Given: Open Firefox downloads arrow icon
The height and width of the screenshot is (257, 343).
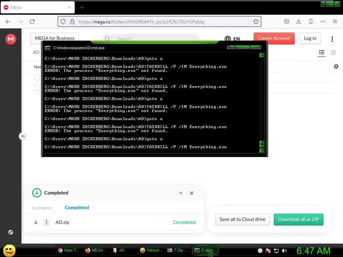Looking at the screenshot, I should (298, 21).
